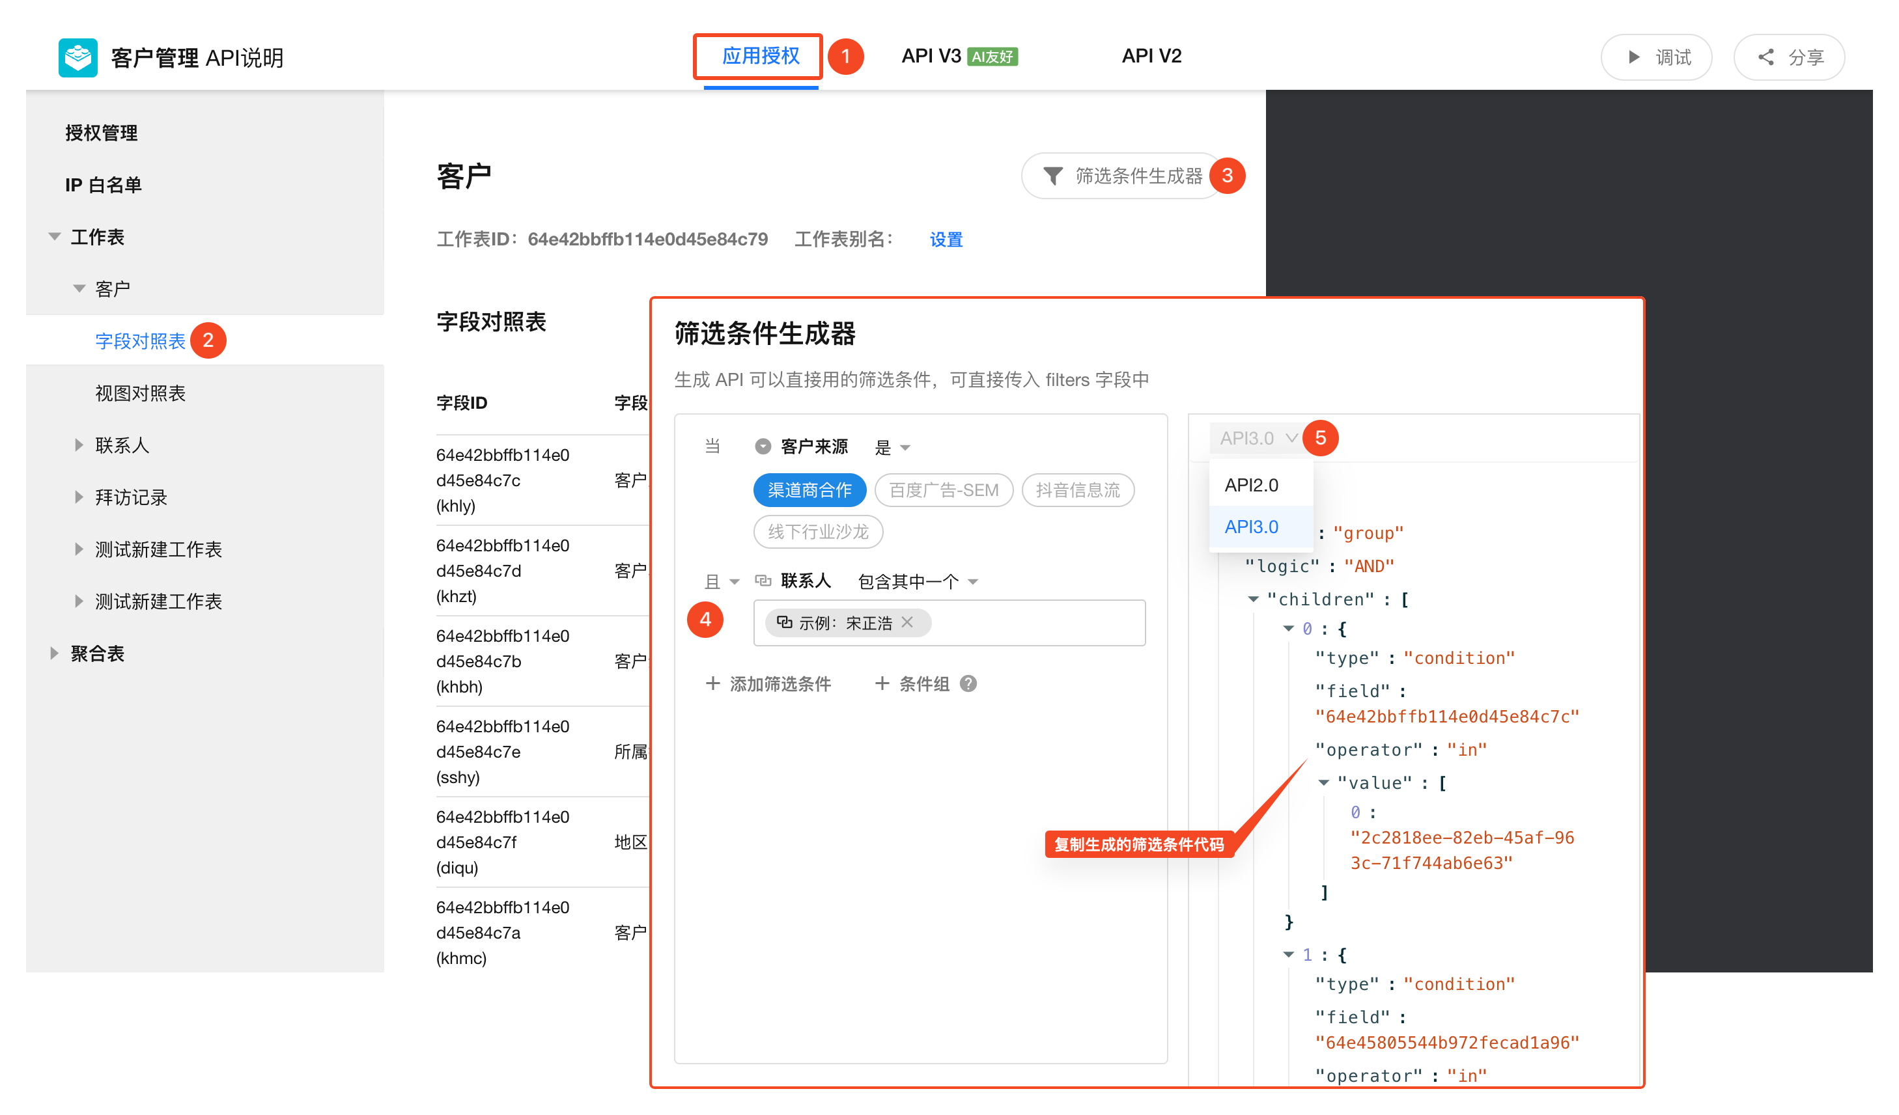Click the play icon in the 调试 button
The height and width of the screenshot is (1115, 1899).
pos(1633,57)
